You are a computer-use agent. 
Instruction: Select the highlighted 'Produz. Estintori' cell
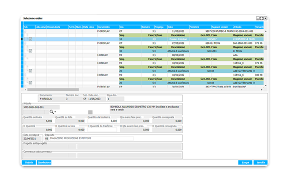click(x=178, y=39)
